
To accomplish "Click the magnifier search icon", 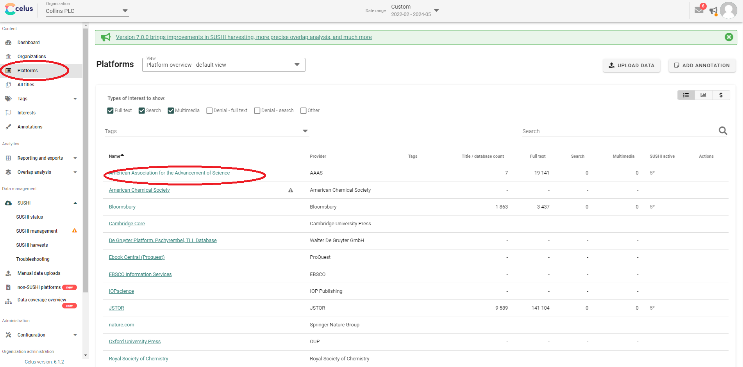I will [723, 131].
